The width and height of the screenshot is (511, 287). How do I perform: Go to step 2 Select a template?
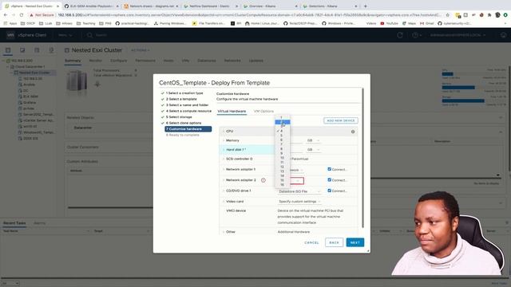click(x=181, y=99)
